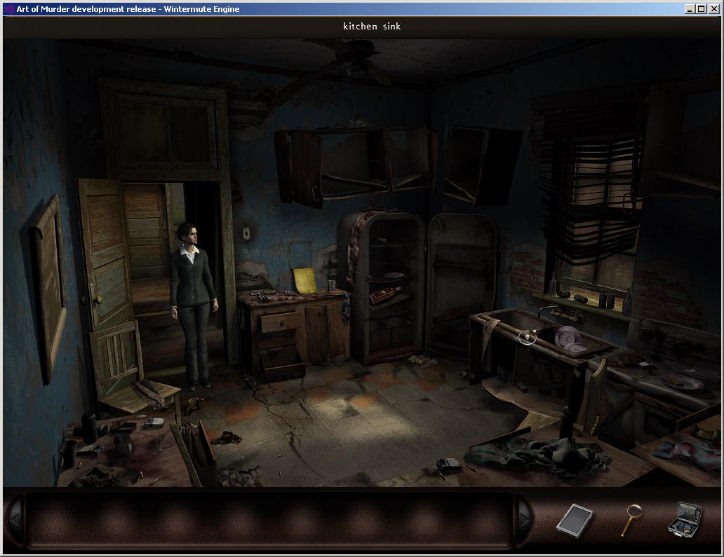Open the forensic kit briefcase
Screen dimensions: 724x557
(685, 520)
